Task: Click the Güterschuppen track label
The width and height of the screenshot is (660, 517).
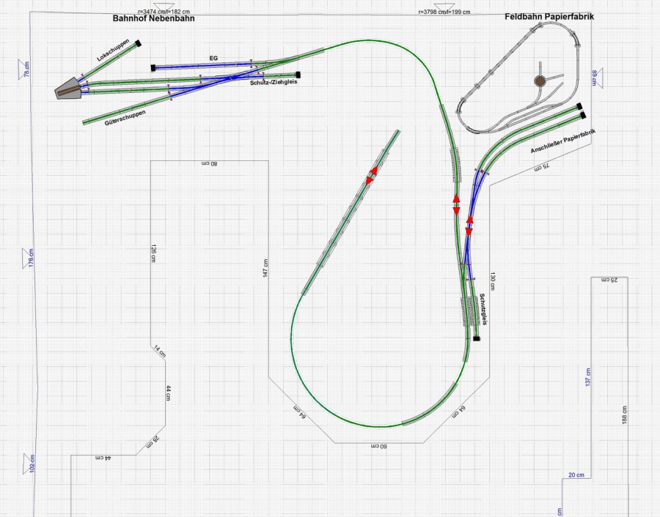Action: 125,114
